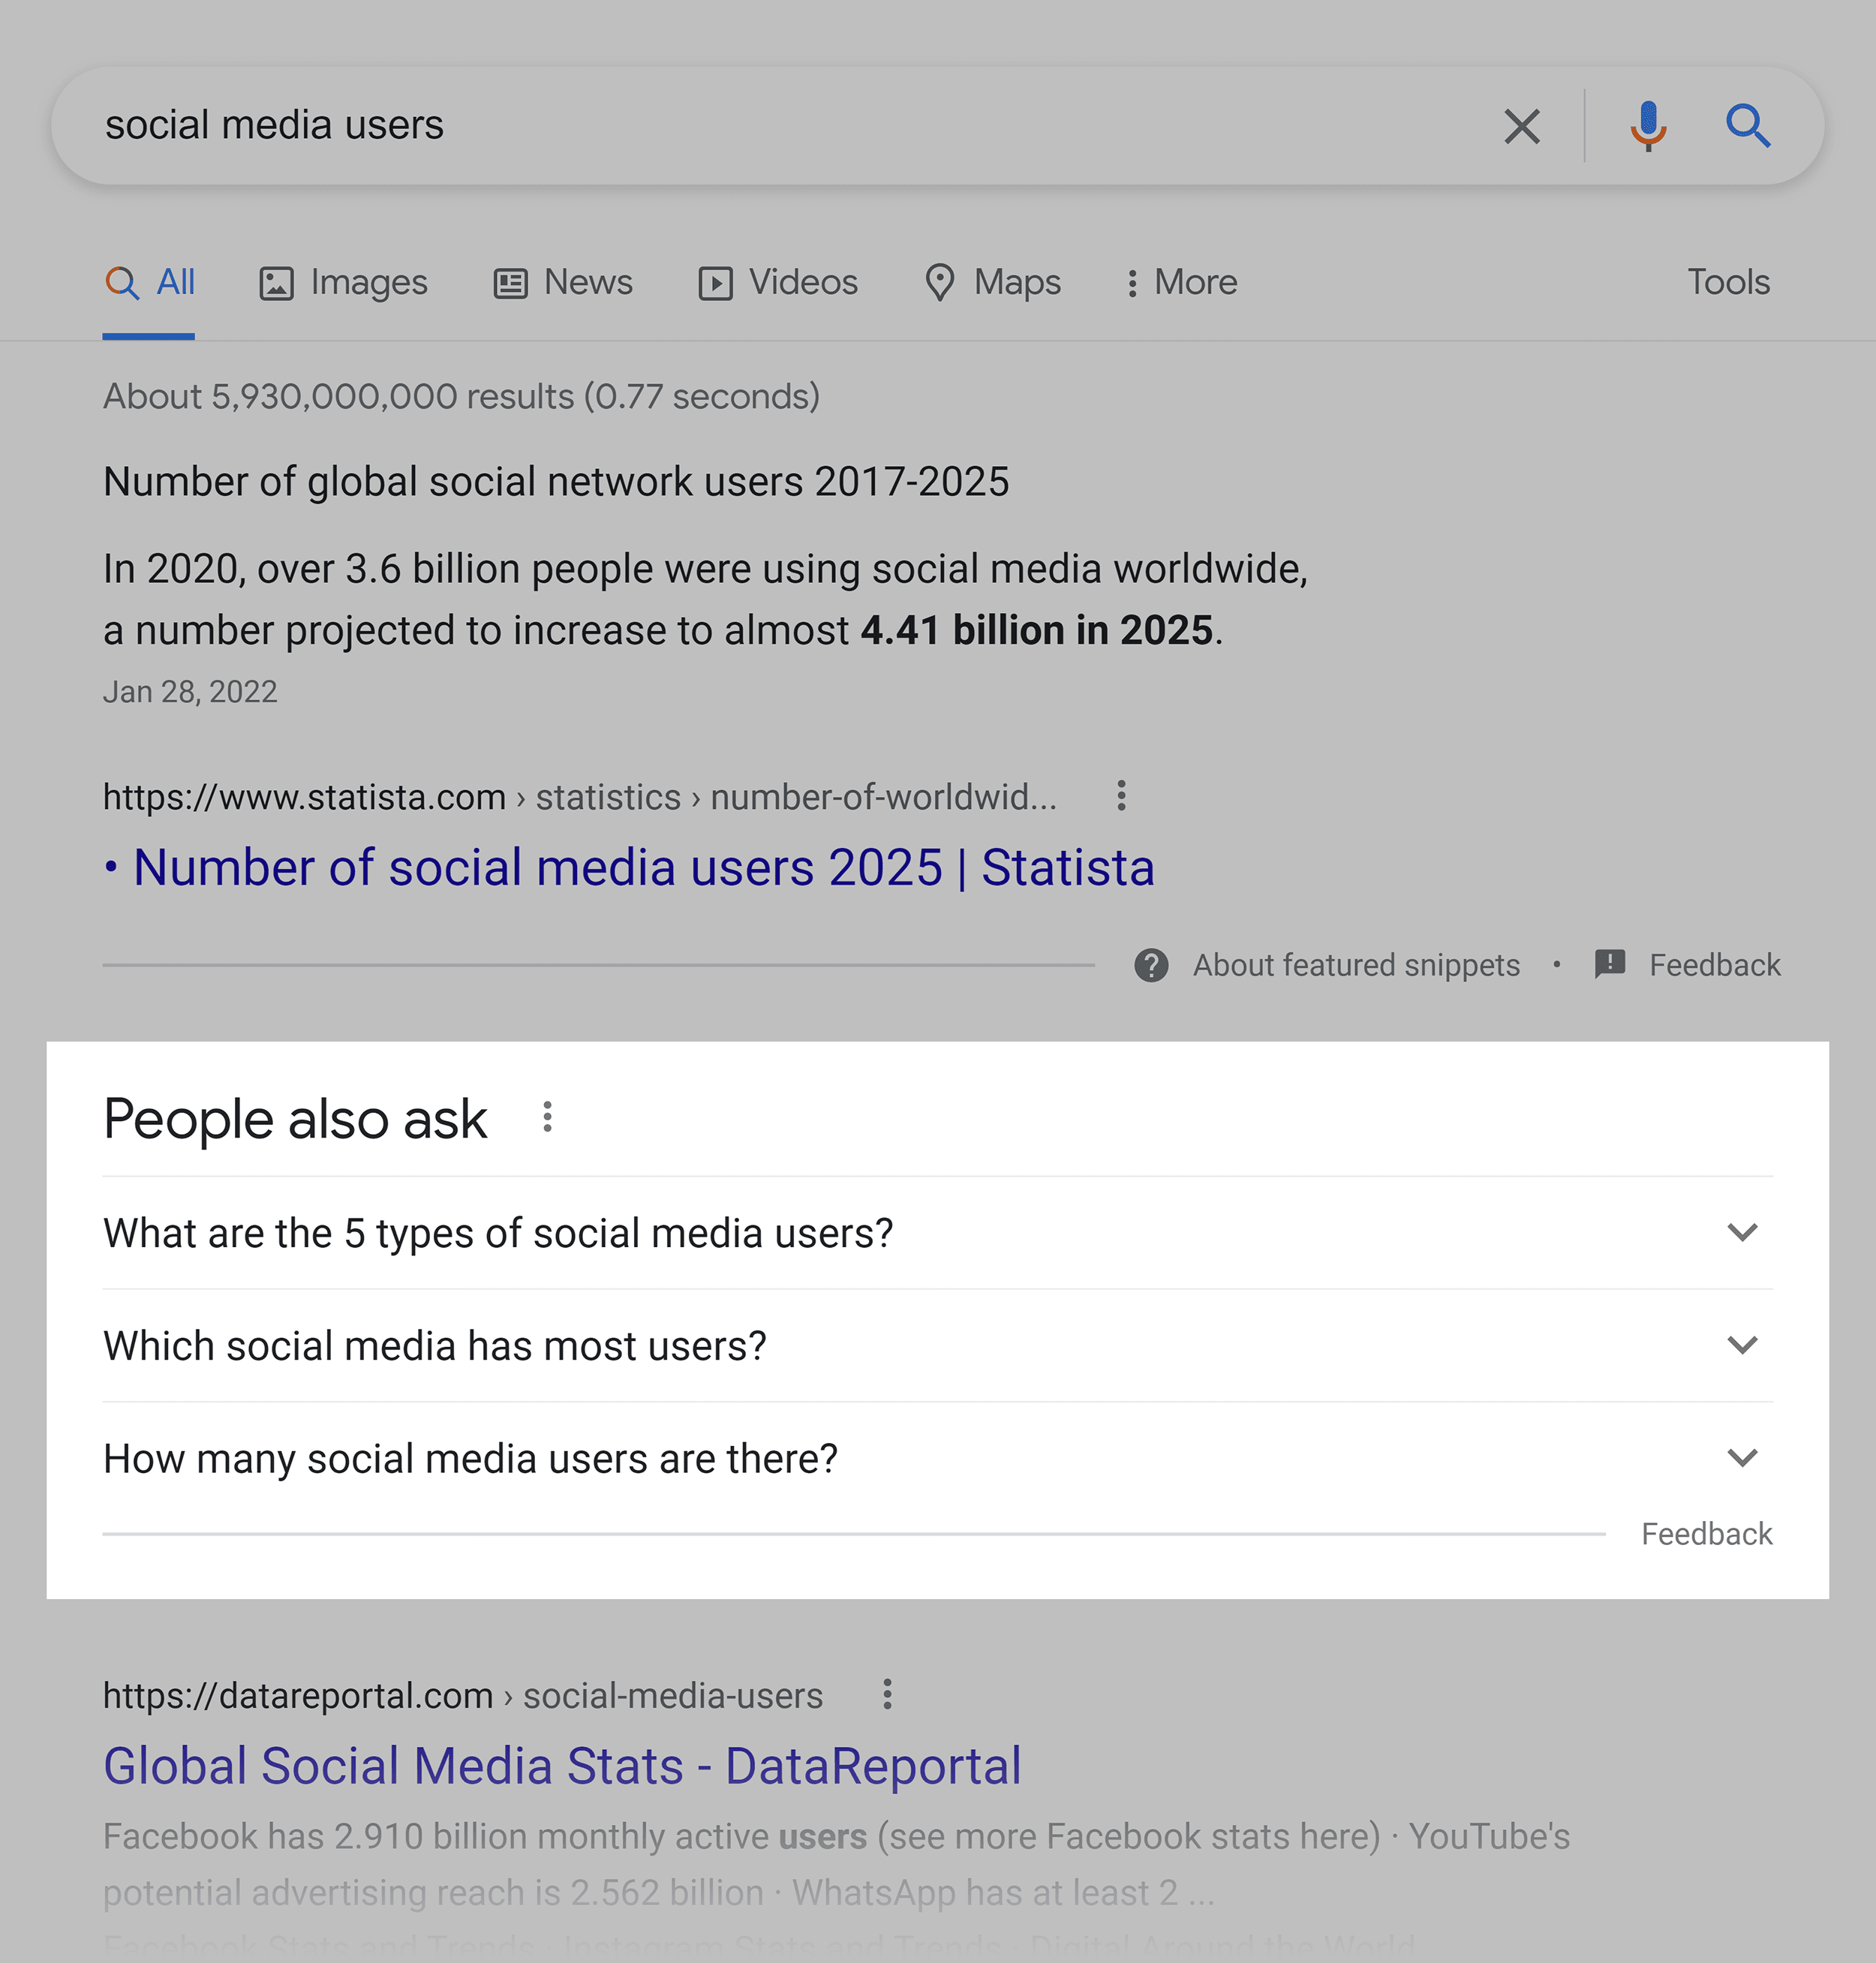Click the magnifying glass search icon
Image resolution: width=1876 pixels, height=1963 pixels.
[x=1749, y=126]
